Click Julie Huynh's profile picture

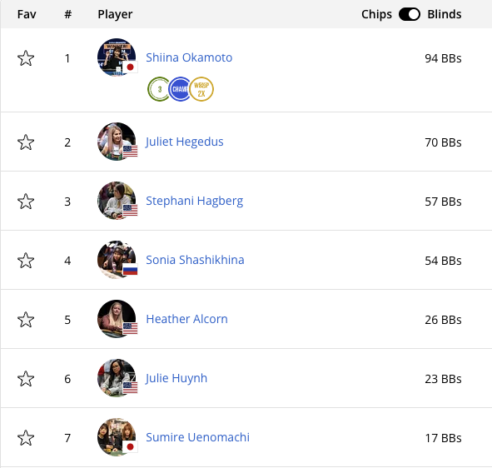[x=117, y=378]
